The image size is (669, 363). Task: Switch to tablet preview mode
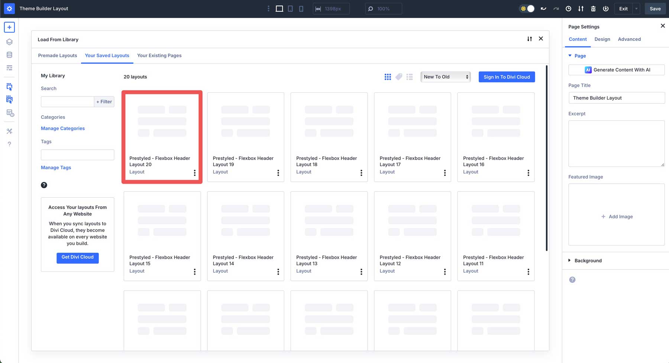point(290,8)
